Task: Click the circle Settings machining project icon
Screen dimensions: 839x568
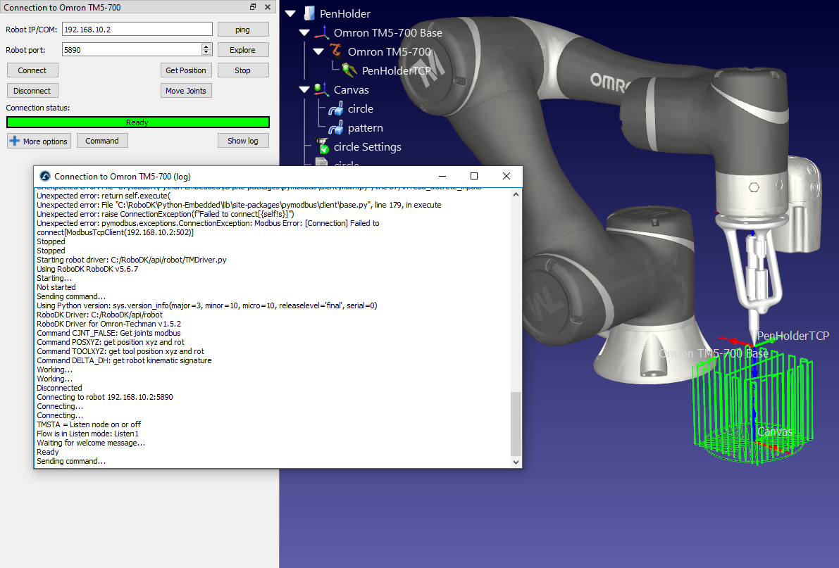Action: click(322, 146)
